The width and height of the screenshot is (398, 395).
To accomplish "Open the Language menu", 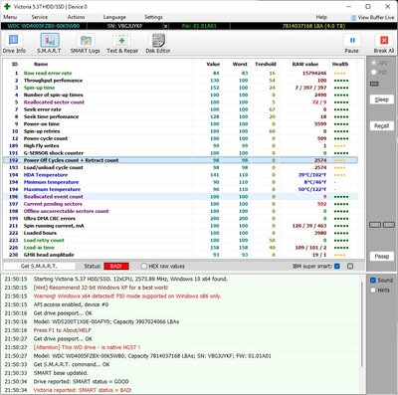I will coord(114,17).
